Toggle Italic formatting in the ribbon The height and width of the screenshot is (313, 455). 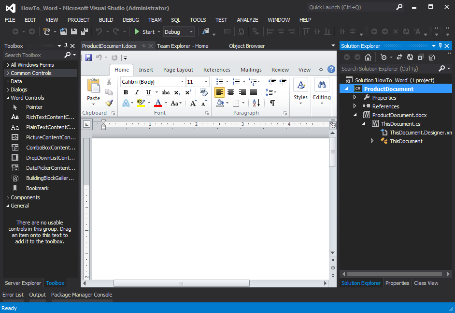click(x=137, y=92)
